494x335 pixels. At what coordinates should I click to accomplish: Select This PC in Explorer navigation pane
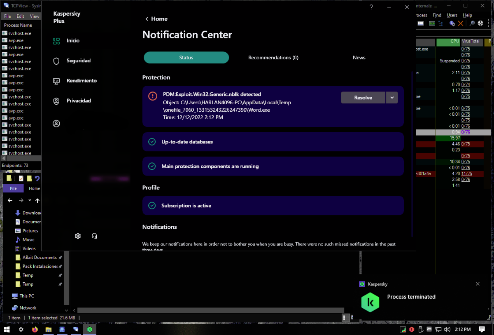click(x=23, y=296)
